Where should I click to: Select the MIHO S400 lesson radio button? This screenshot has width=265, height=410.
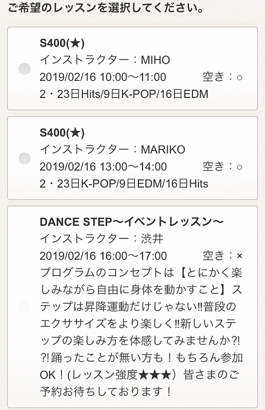pyautogui.click(x=25, y=69)
